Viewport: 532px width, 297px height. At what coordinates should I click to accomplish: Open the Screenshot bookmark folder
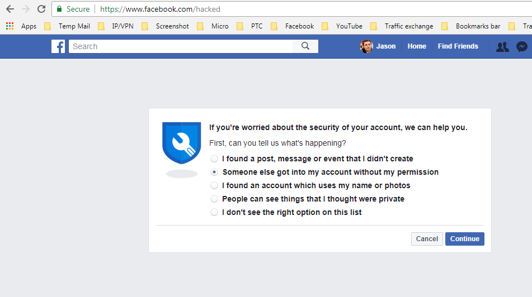pyautogui.click(x=166, y=26)
